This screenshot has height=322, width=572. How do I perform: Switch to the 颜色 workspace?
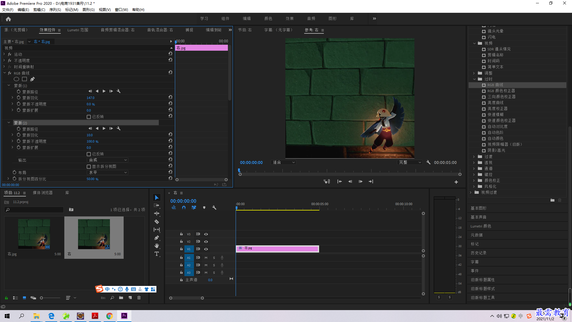click(x=268, y=18)
